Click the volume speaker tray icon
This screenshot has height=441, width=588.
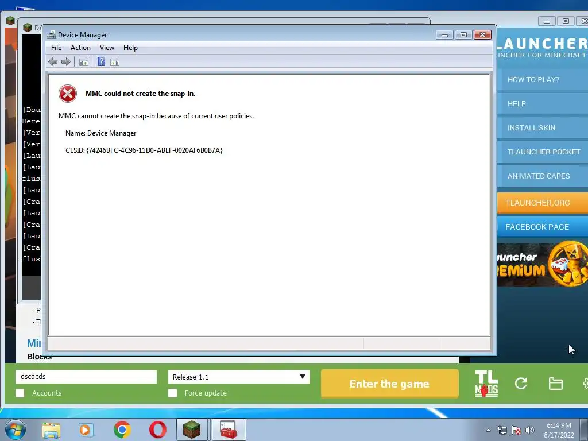(530, 430)
